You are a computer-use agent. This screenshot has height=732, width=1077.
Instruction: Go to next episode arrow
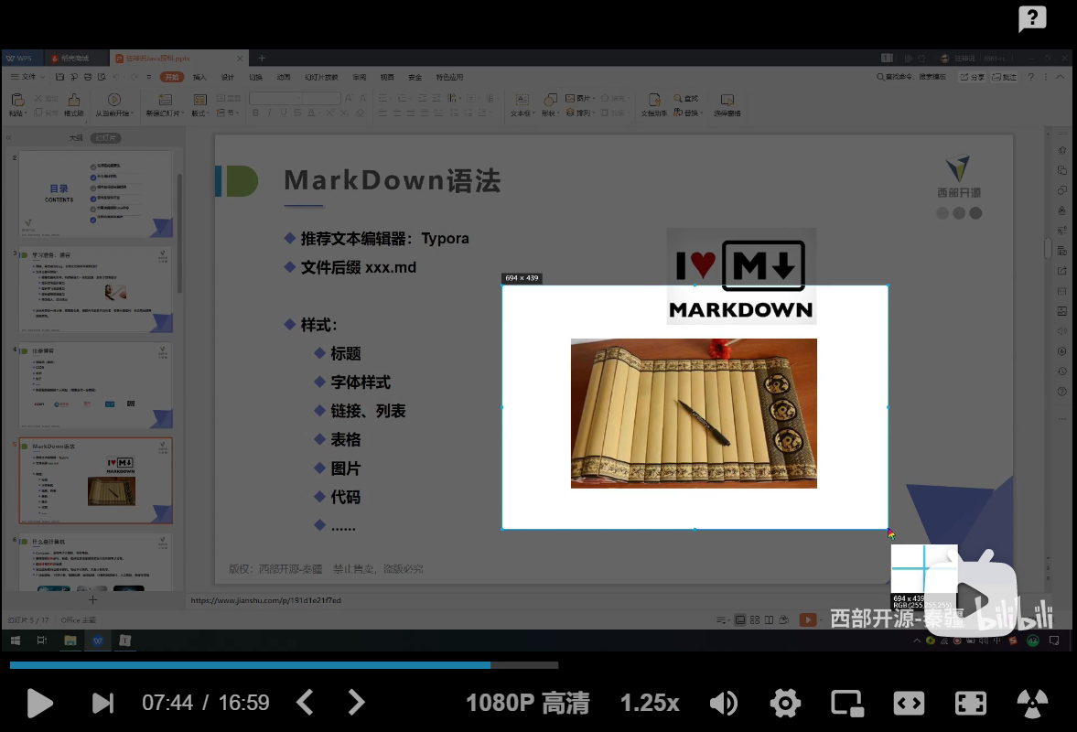click(x=356, y=703)
